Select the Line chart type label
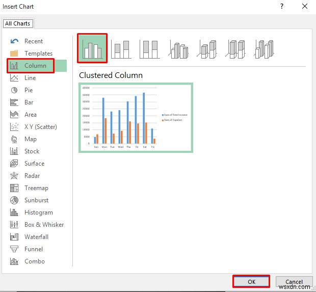Viewport: 316px width, 292px height. [x=30, y=78]
